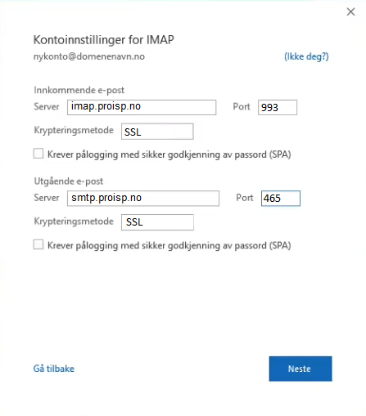Click the "Ikke deg?" link
The width and height of the screenshot is (366, 416).
click(306, 56)
